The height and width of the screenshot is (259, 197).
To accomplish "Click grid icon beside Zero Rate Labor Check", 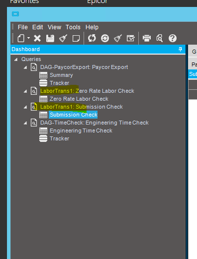I will [x=43, y=99].
